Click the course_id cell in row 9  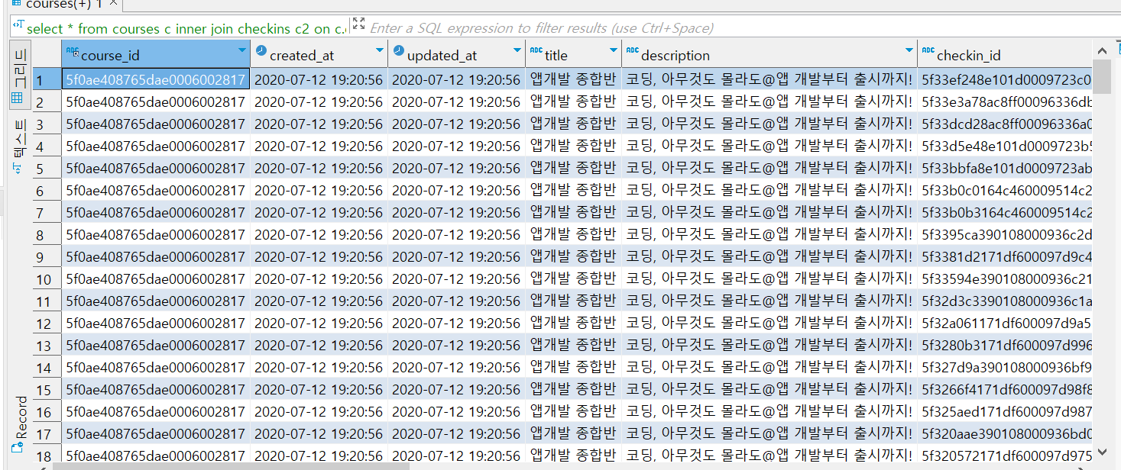click(156, 256)
